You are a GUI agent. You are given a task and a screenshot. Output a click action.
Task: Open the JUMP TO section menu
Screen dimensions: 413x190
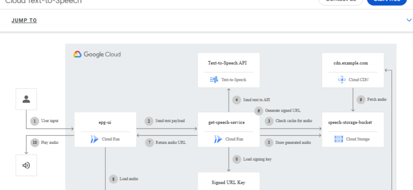[x=24, y=20]
